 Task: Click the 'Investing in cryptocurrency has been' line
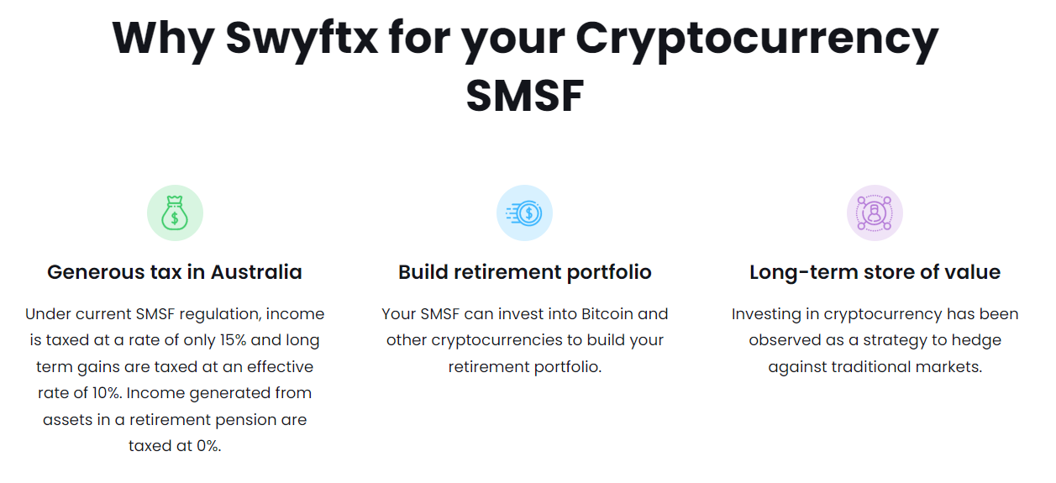pos(875,314)
